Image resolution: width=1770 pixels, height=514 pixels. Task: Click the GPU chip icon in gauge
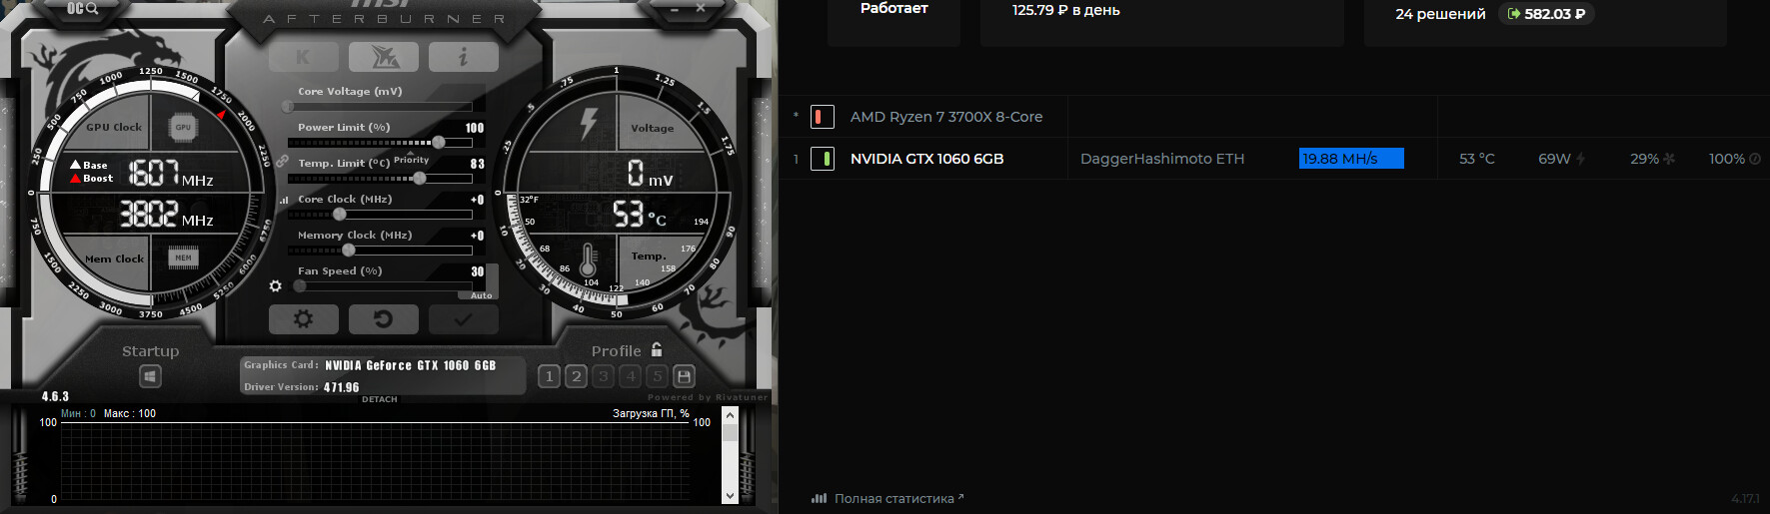[183, 127]
